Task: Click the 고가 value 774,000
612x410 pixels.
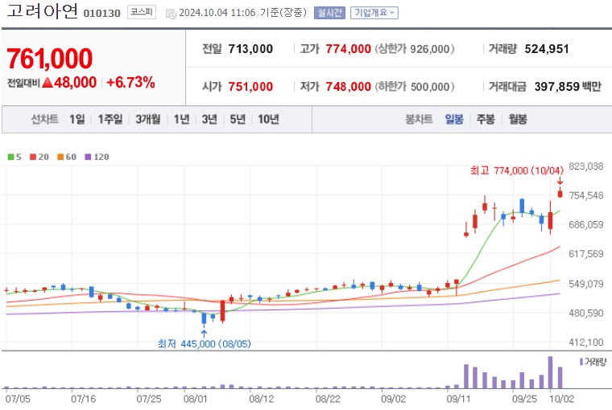Action: 348,49
